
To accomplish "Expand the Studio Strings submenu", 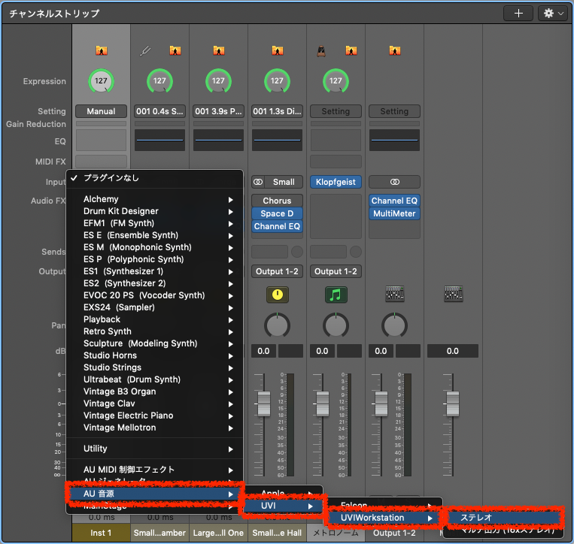I will [154, 367].
